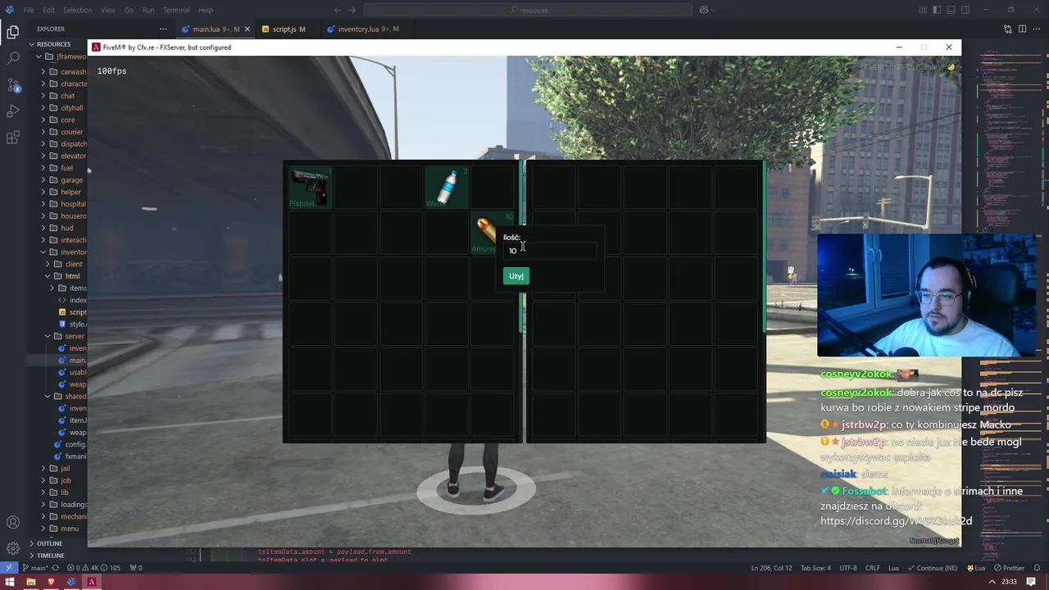Image resolution: width=1049 pixels, height=590 pixels.
Task: Click the Prettier status bar item
Action: click(x=1008, y=568)
